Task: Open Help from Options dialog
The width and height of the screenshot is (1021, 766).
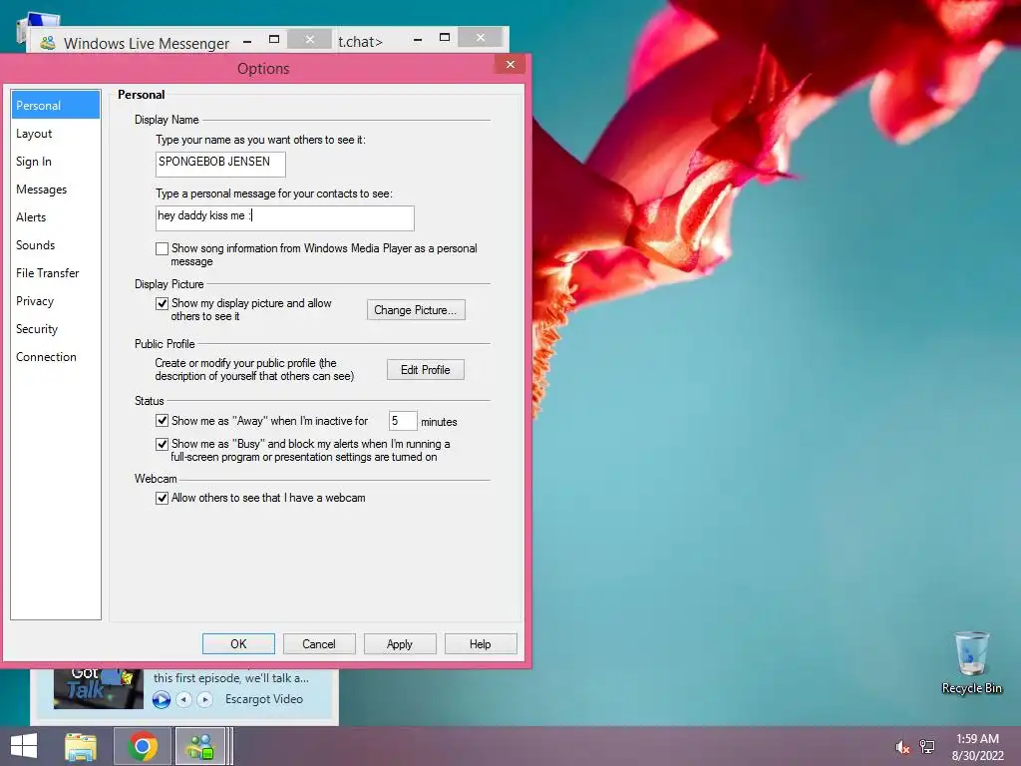Action: [x=481, y=644]
